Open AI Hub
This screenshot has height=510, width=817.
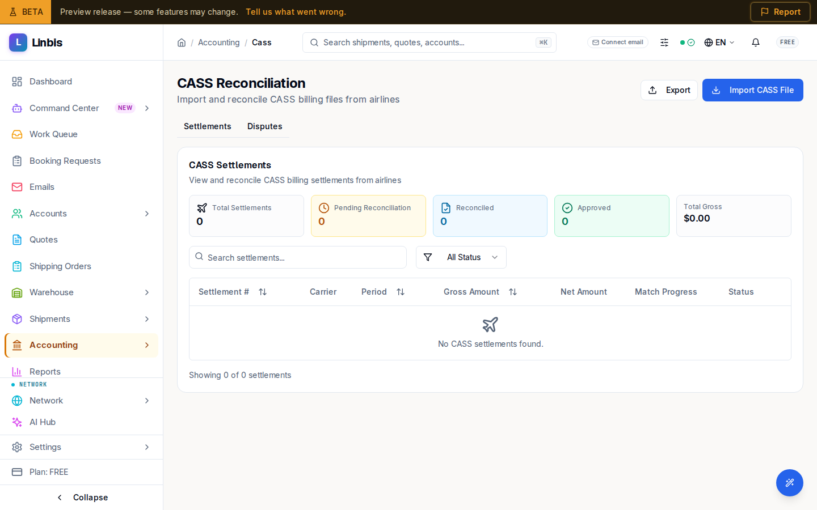click(81, 422)
